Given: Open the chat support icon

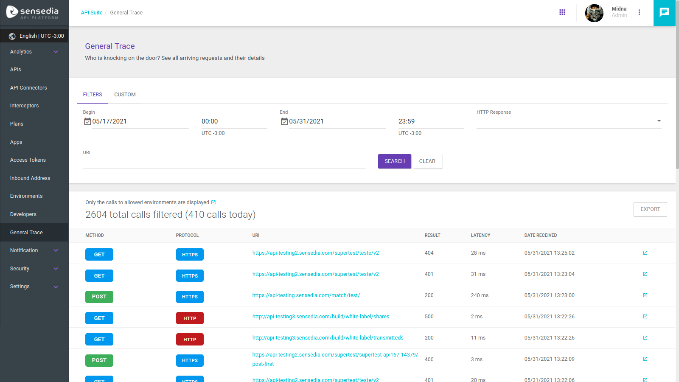Looking at the screenshot, I should 664,12.
